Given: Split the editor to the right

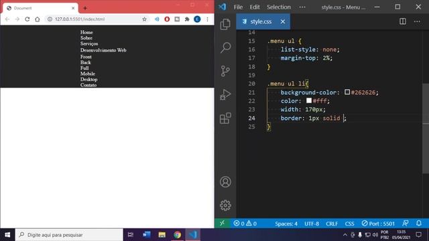Looking at the screenshot, I should (402, 21).
